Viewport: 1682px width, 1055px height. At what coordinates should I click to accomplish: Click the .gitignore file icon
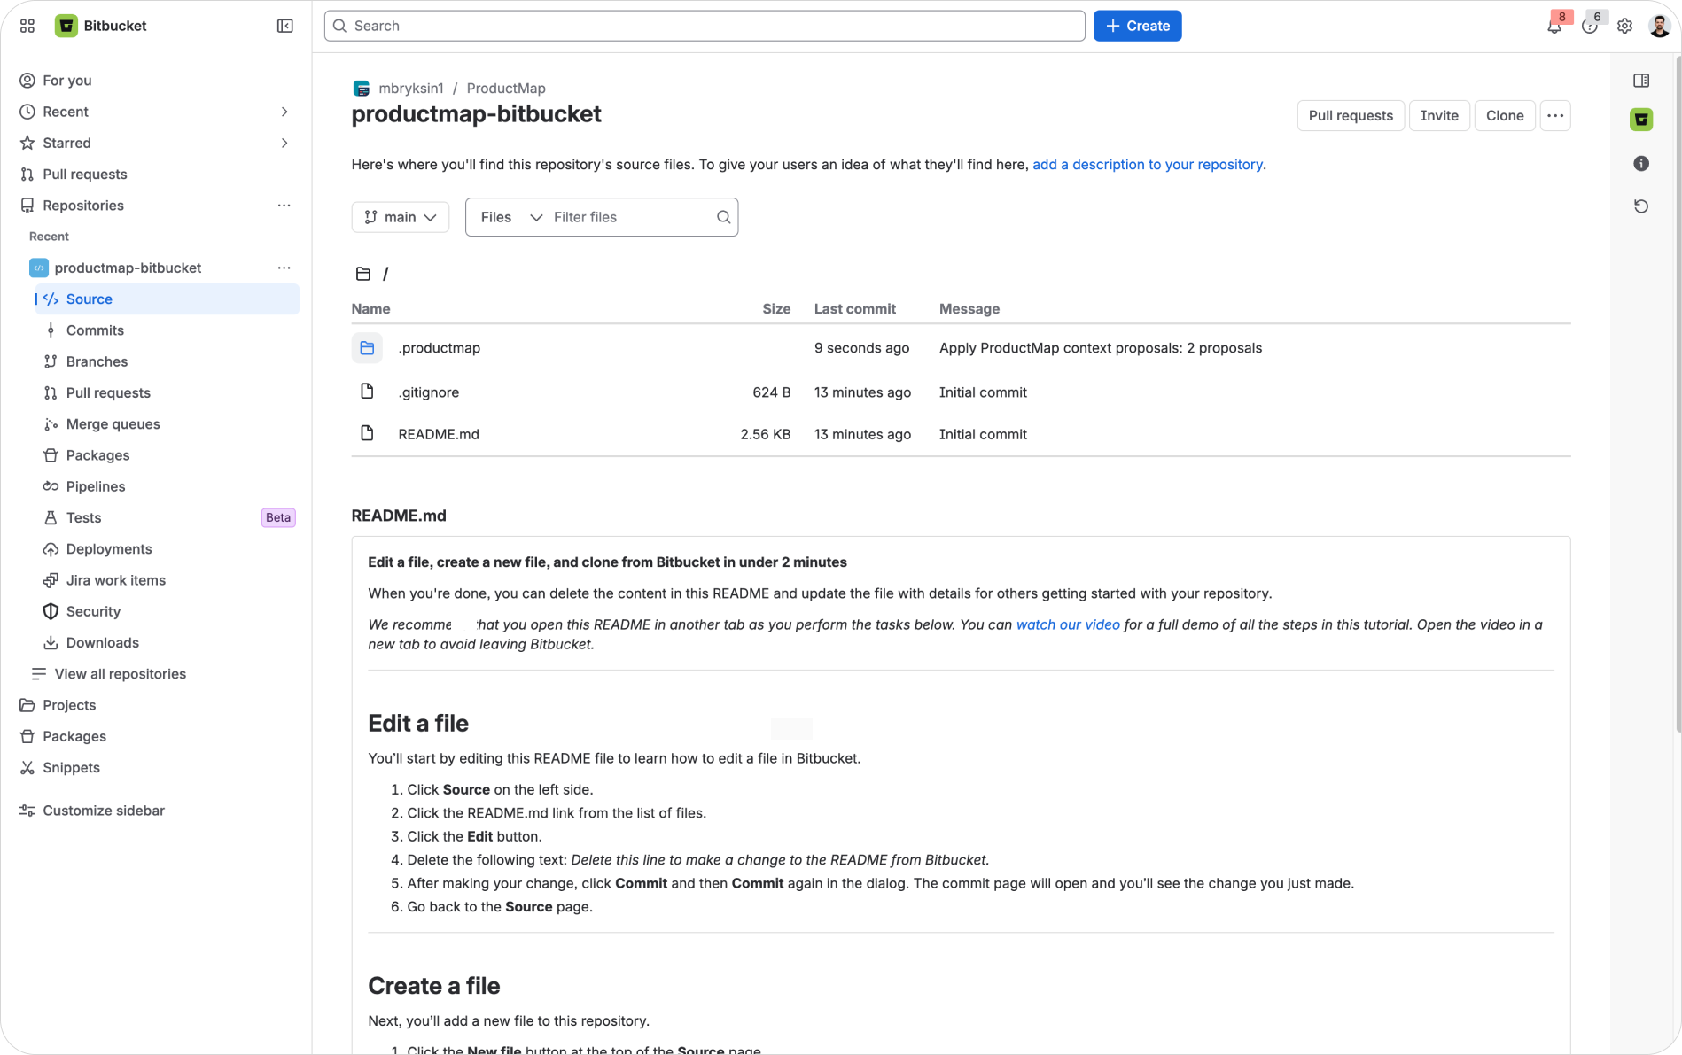coord(367,392)
